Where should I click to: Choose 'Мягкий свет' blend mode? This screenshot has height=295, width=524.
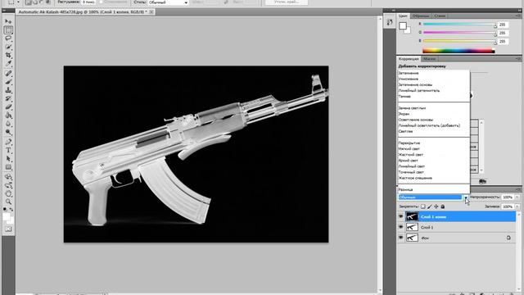pos(409,149)
